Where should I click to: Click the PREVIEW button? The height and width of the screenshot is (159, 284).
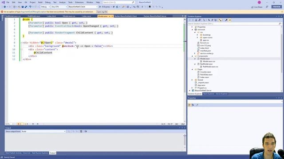[x=276, y=7]
